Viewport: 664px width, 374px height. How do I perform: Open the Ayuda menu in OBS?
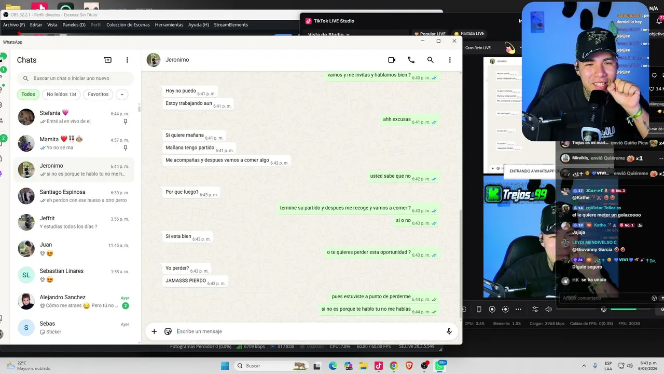point(199,24)
